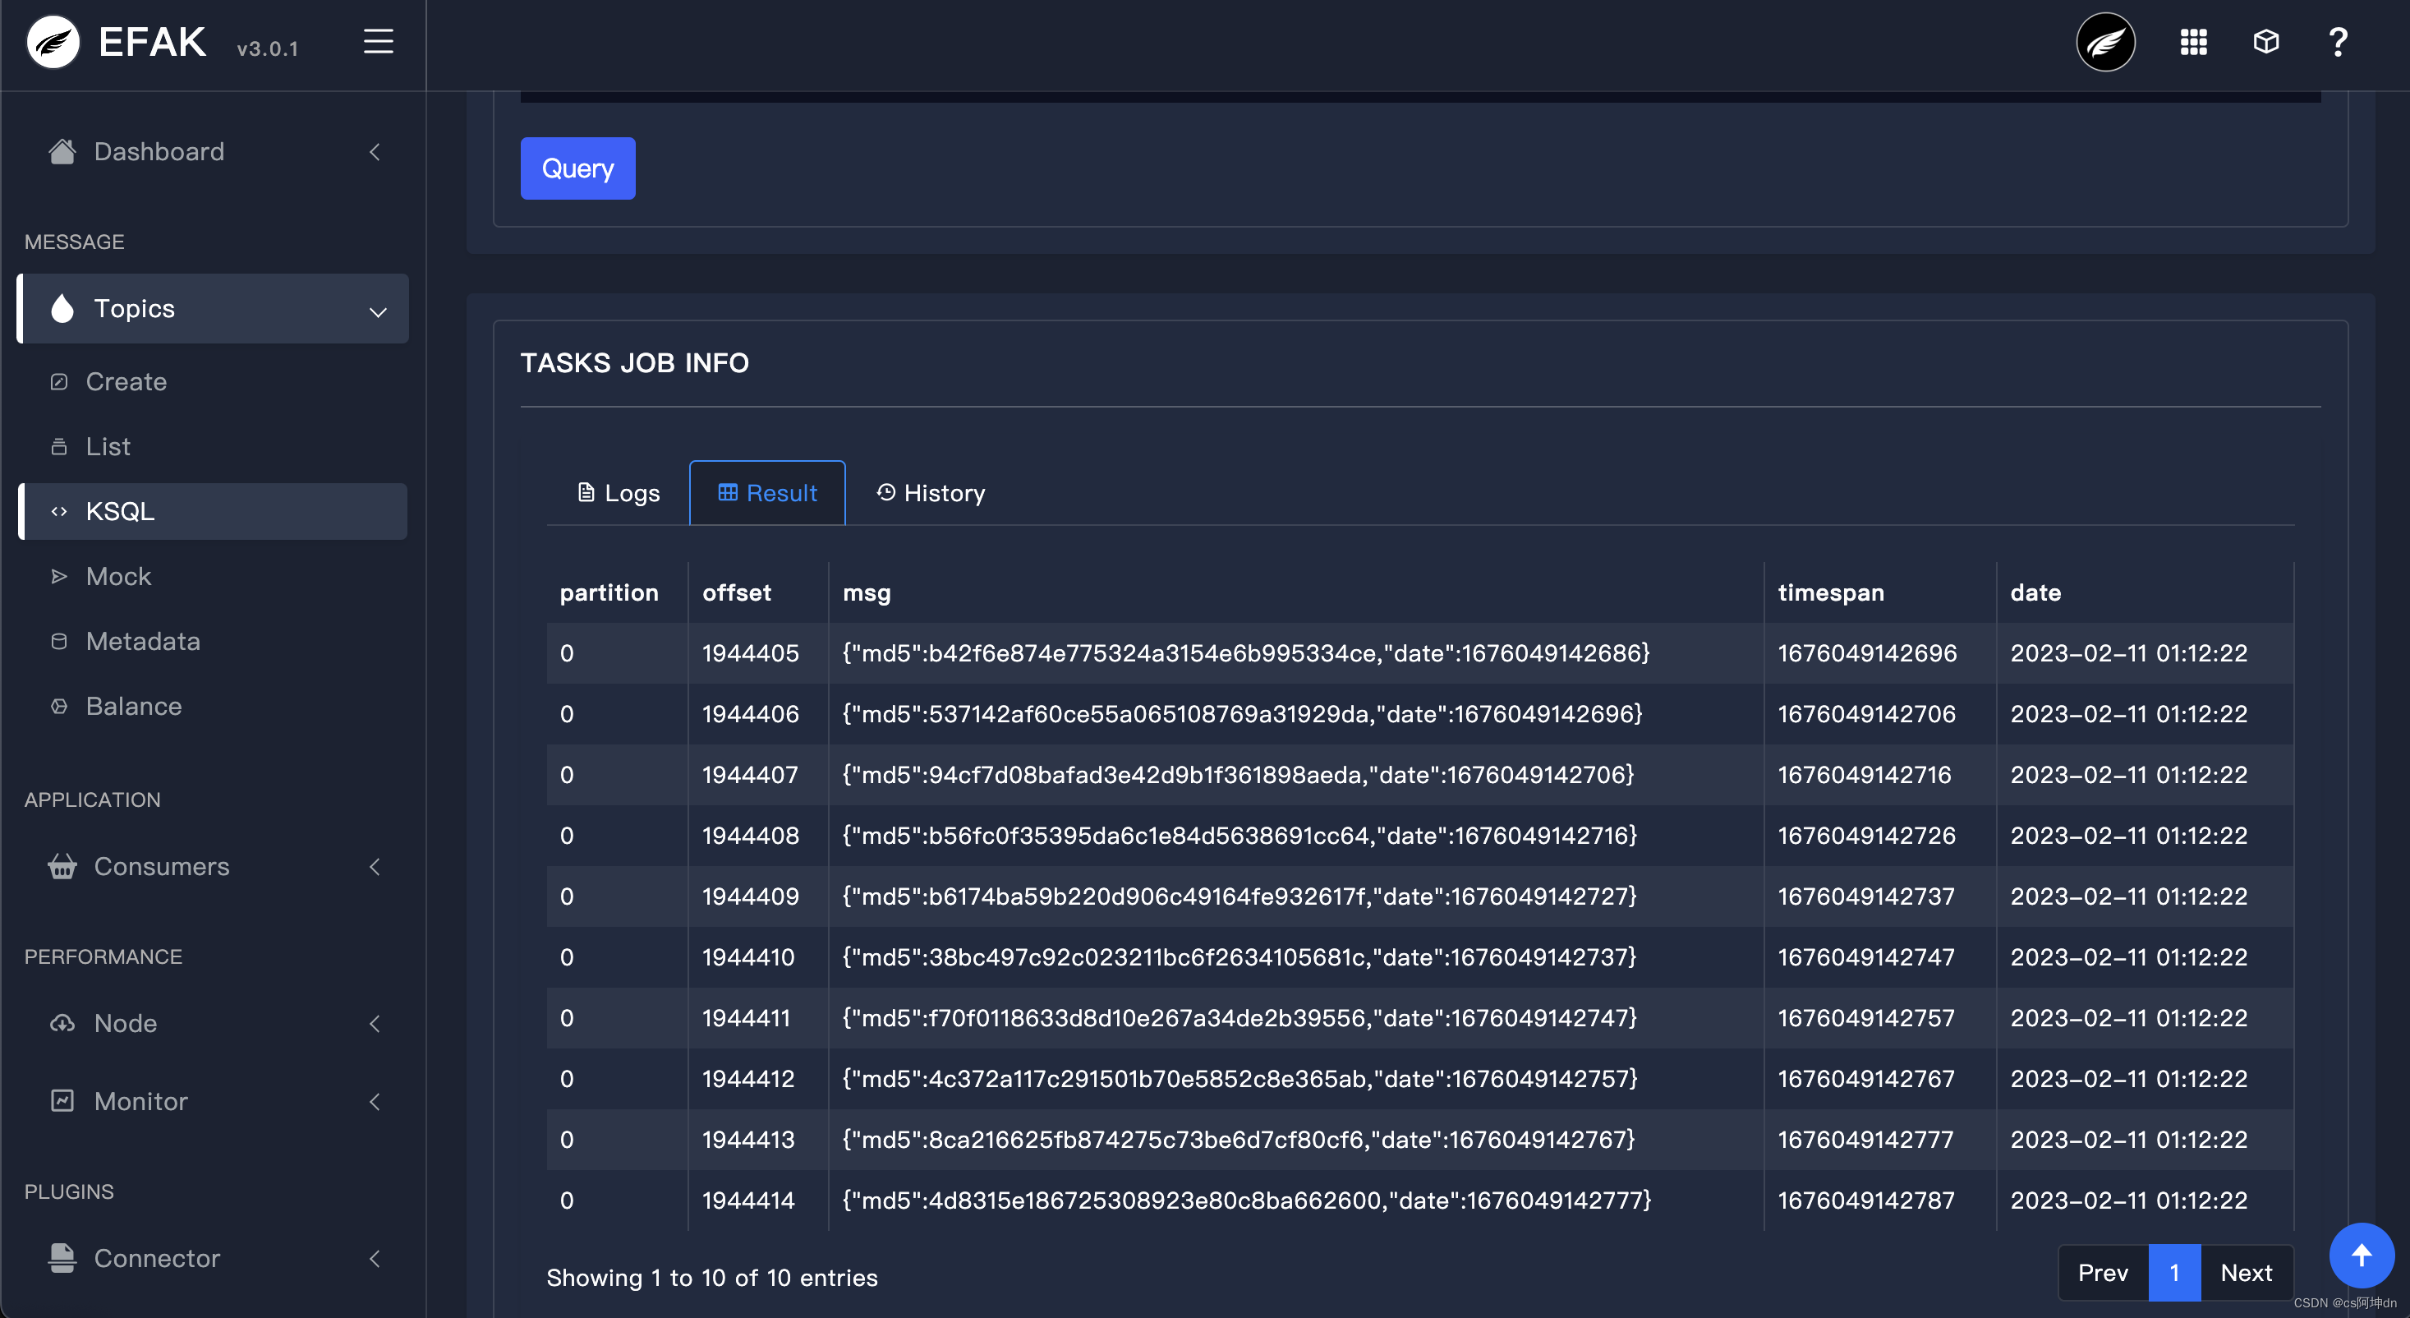Screen dimensions: 2410x1318
Task: Select the KSQL menu item
Action: pos(213,511)
